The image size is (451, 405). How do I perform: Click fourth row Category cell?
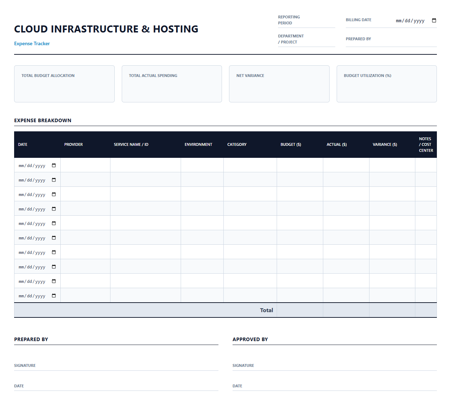[250, 209]
